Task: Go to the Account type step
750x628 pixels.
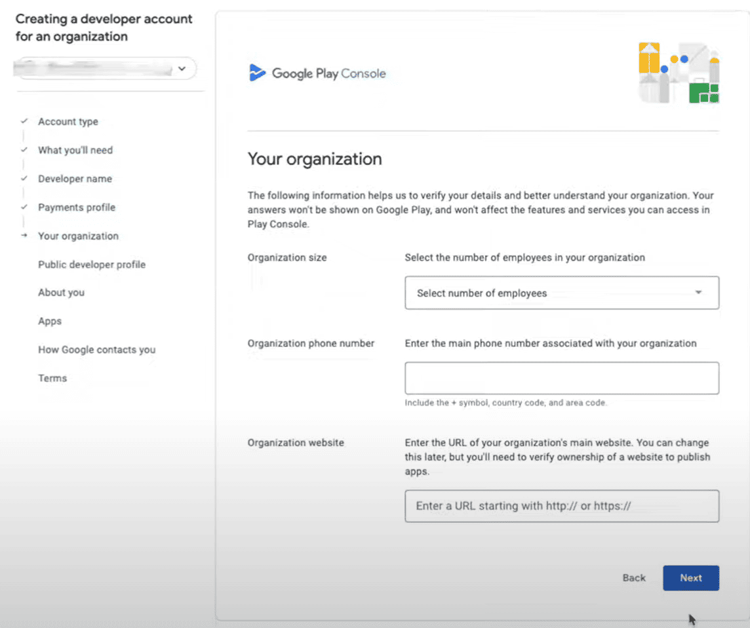Action: tap(68, 122)
